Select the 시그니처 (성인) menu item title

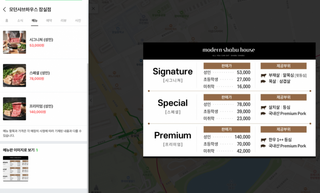(41, 40)
